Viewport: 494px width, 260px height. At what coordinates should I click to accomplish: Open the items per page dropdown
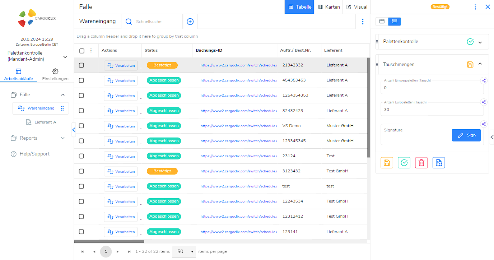point(184,251)
